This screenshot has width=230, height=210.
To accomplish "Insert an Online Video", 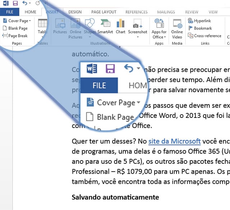I will (177, 29).
